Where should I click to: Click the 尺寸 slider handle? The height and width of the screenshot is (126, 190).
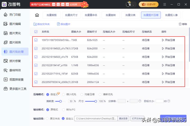pos(96,101)
